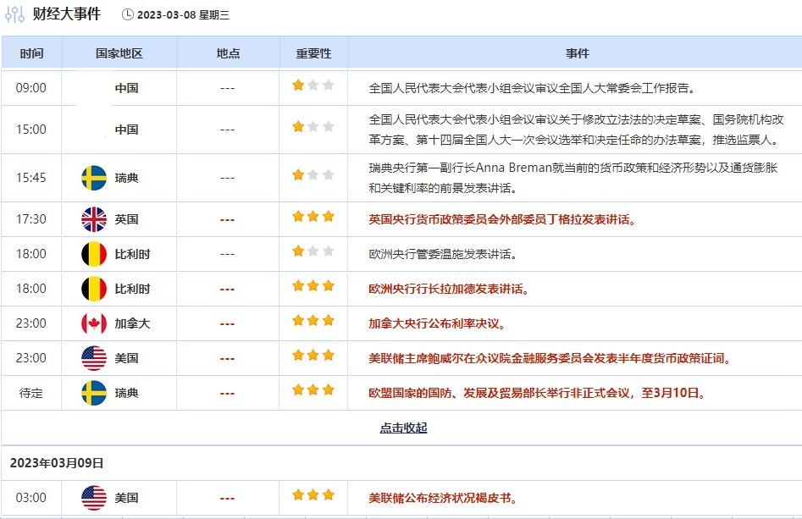Click US flag in Powell testimony row
Viewport: 802px width, 519px height.
pos(94,358)
